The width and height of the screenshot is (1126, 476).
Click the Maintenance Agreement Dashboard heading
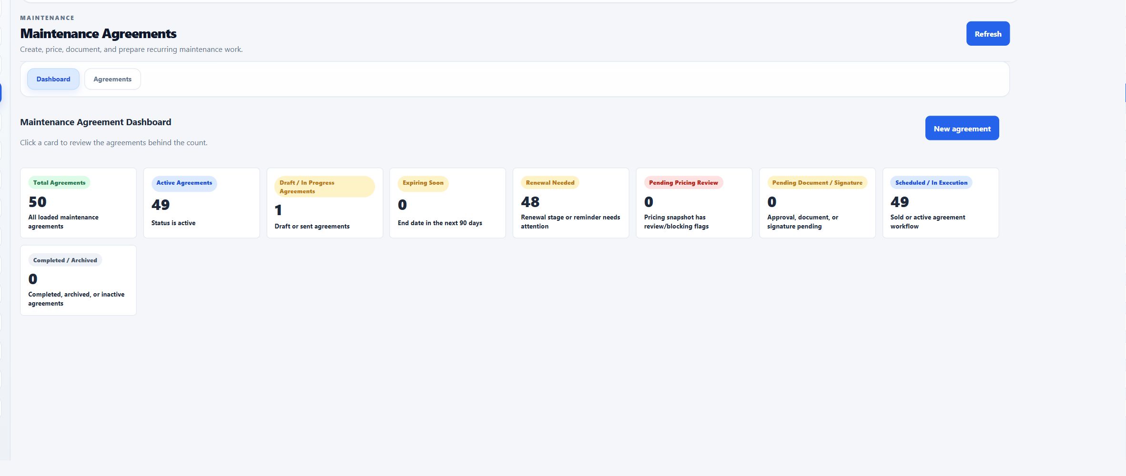pos(96,122)
